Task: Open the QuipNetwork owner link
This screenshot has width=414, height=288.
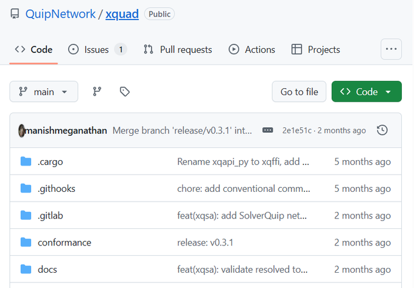Action: click(x=60, y=14)
